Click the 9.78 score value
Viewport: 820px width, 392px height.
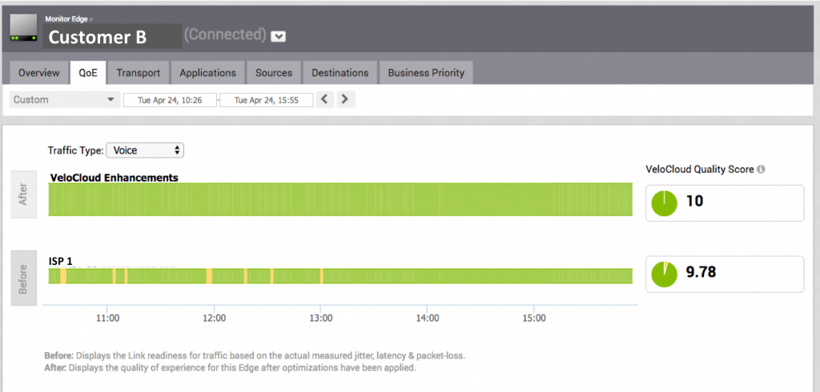701,272
